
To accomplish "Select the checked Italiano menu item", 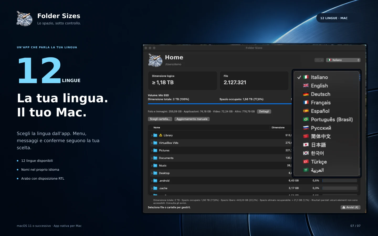I will click(327, 77).
